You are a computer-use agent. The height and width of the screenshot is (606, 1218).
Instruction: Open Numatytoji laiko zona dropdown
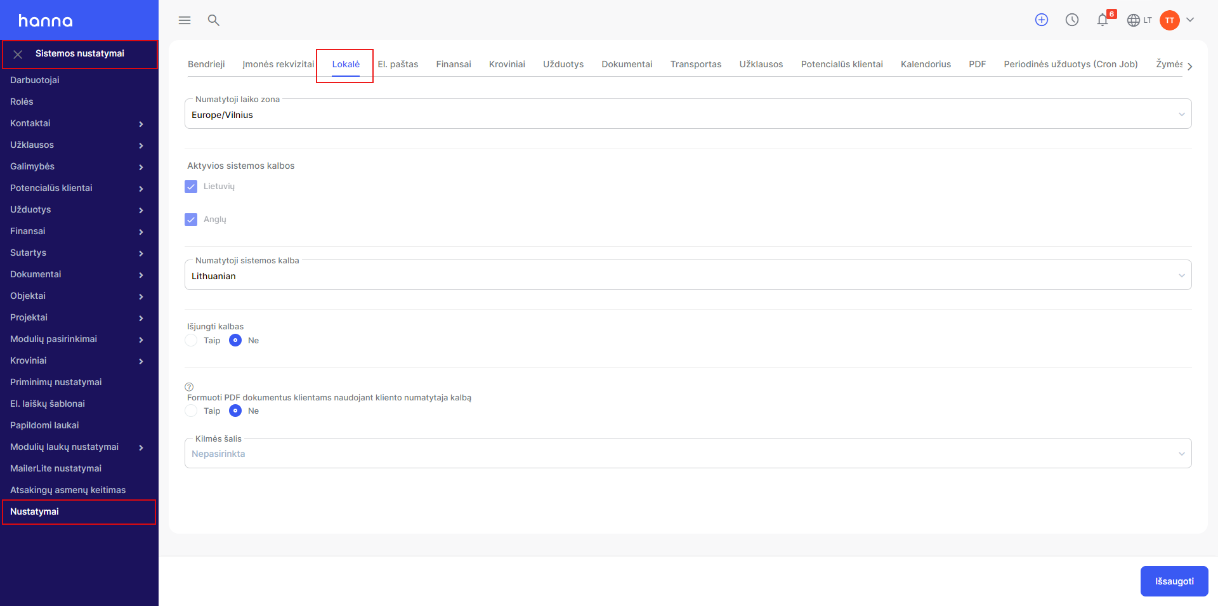688,114
